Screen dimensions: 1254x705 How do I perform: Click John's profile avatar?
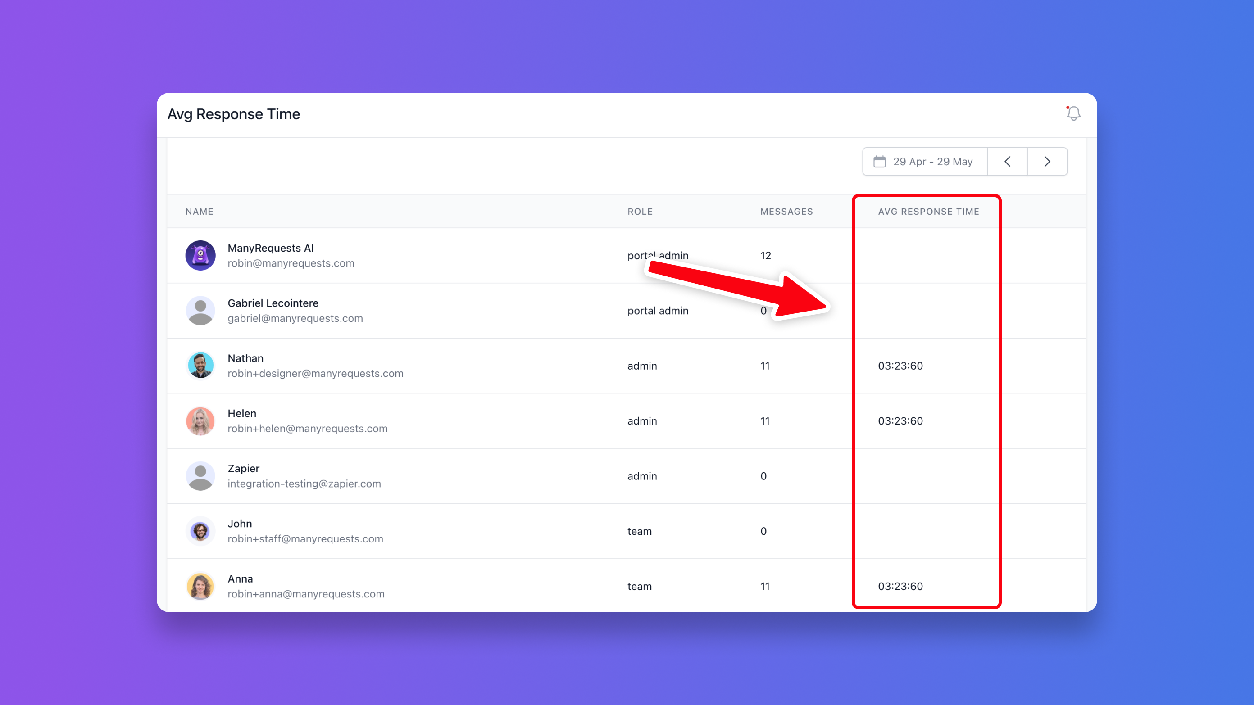click(x=200, y=531)
